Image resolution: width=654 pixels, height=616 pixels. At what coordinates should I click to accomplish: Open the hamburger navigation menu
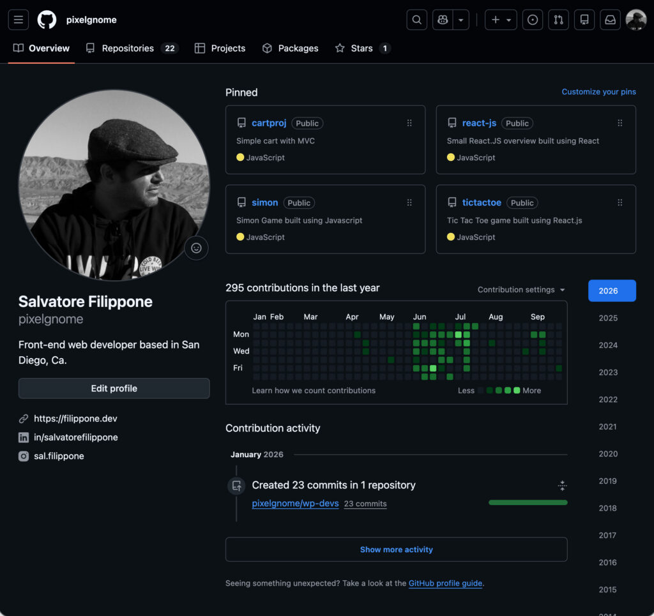point(19,20)
